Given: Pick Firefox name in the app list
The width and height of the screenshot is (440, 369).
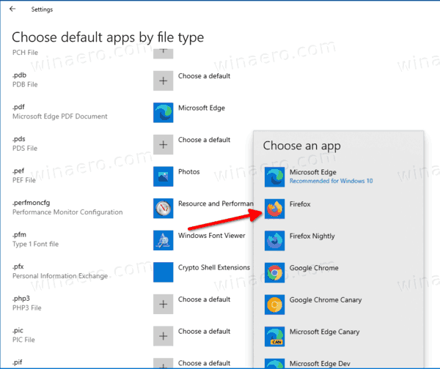Looking at the screenshot, I should [300, 204].
